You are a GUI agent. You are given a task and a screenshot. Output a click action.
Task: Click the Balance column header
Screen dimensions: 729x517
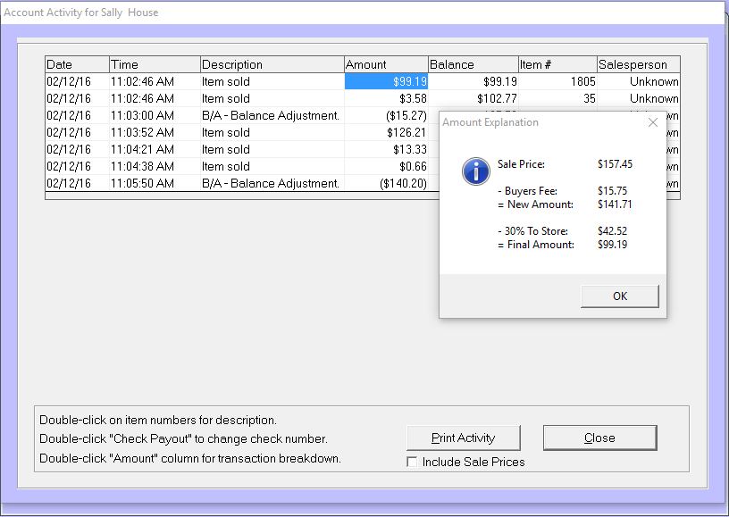(473, 64)
